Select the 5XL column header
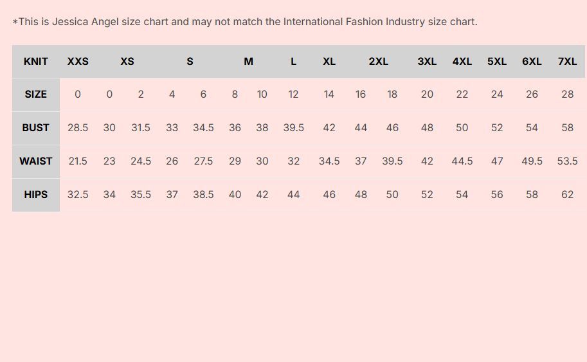The width and height of the screenshot is (587, 362). [497, 61]
